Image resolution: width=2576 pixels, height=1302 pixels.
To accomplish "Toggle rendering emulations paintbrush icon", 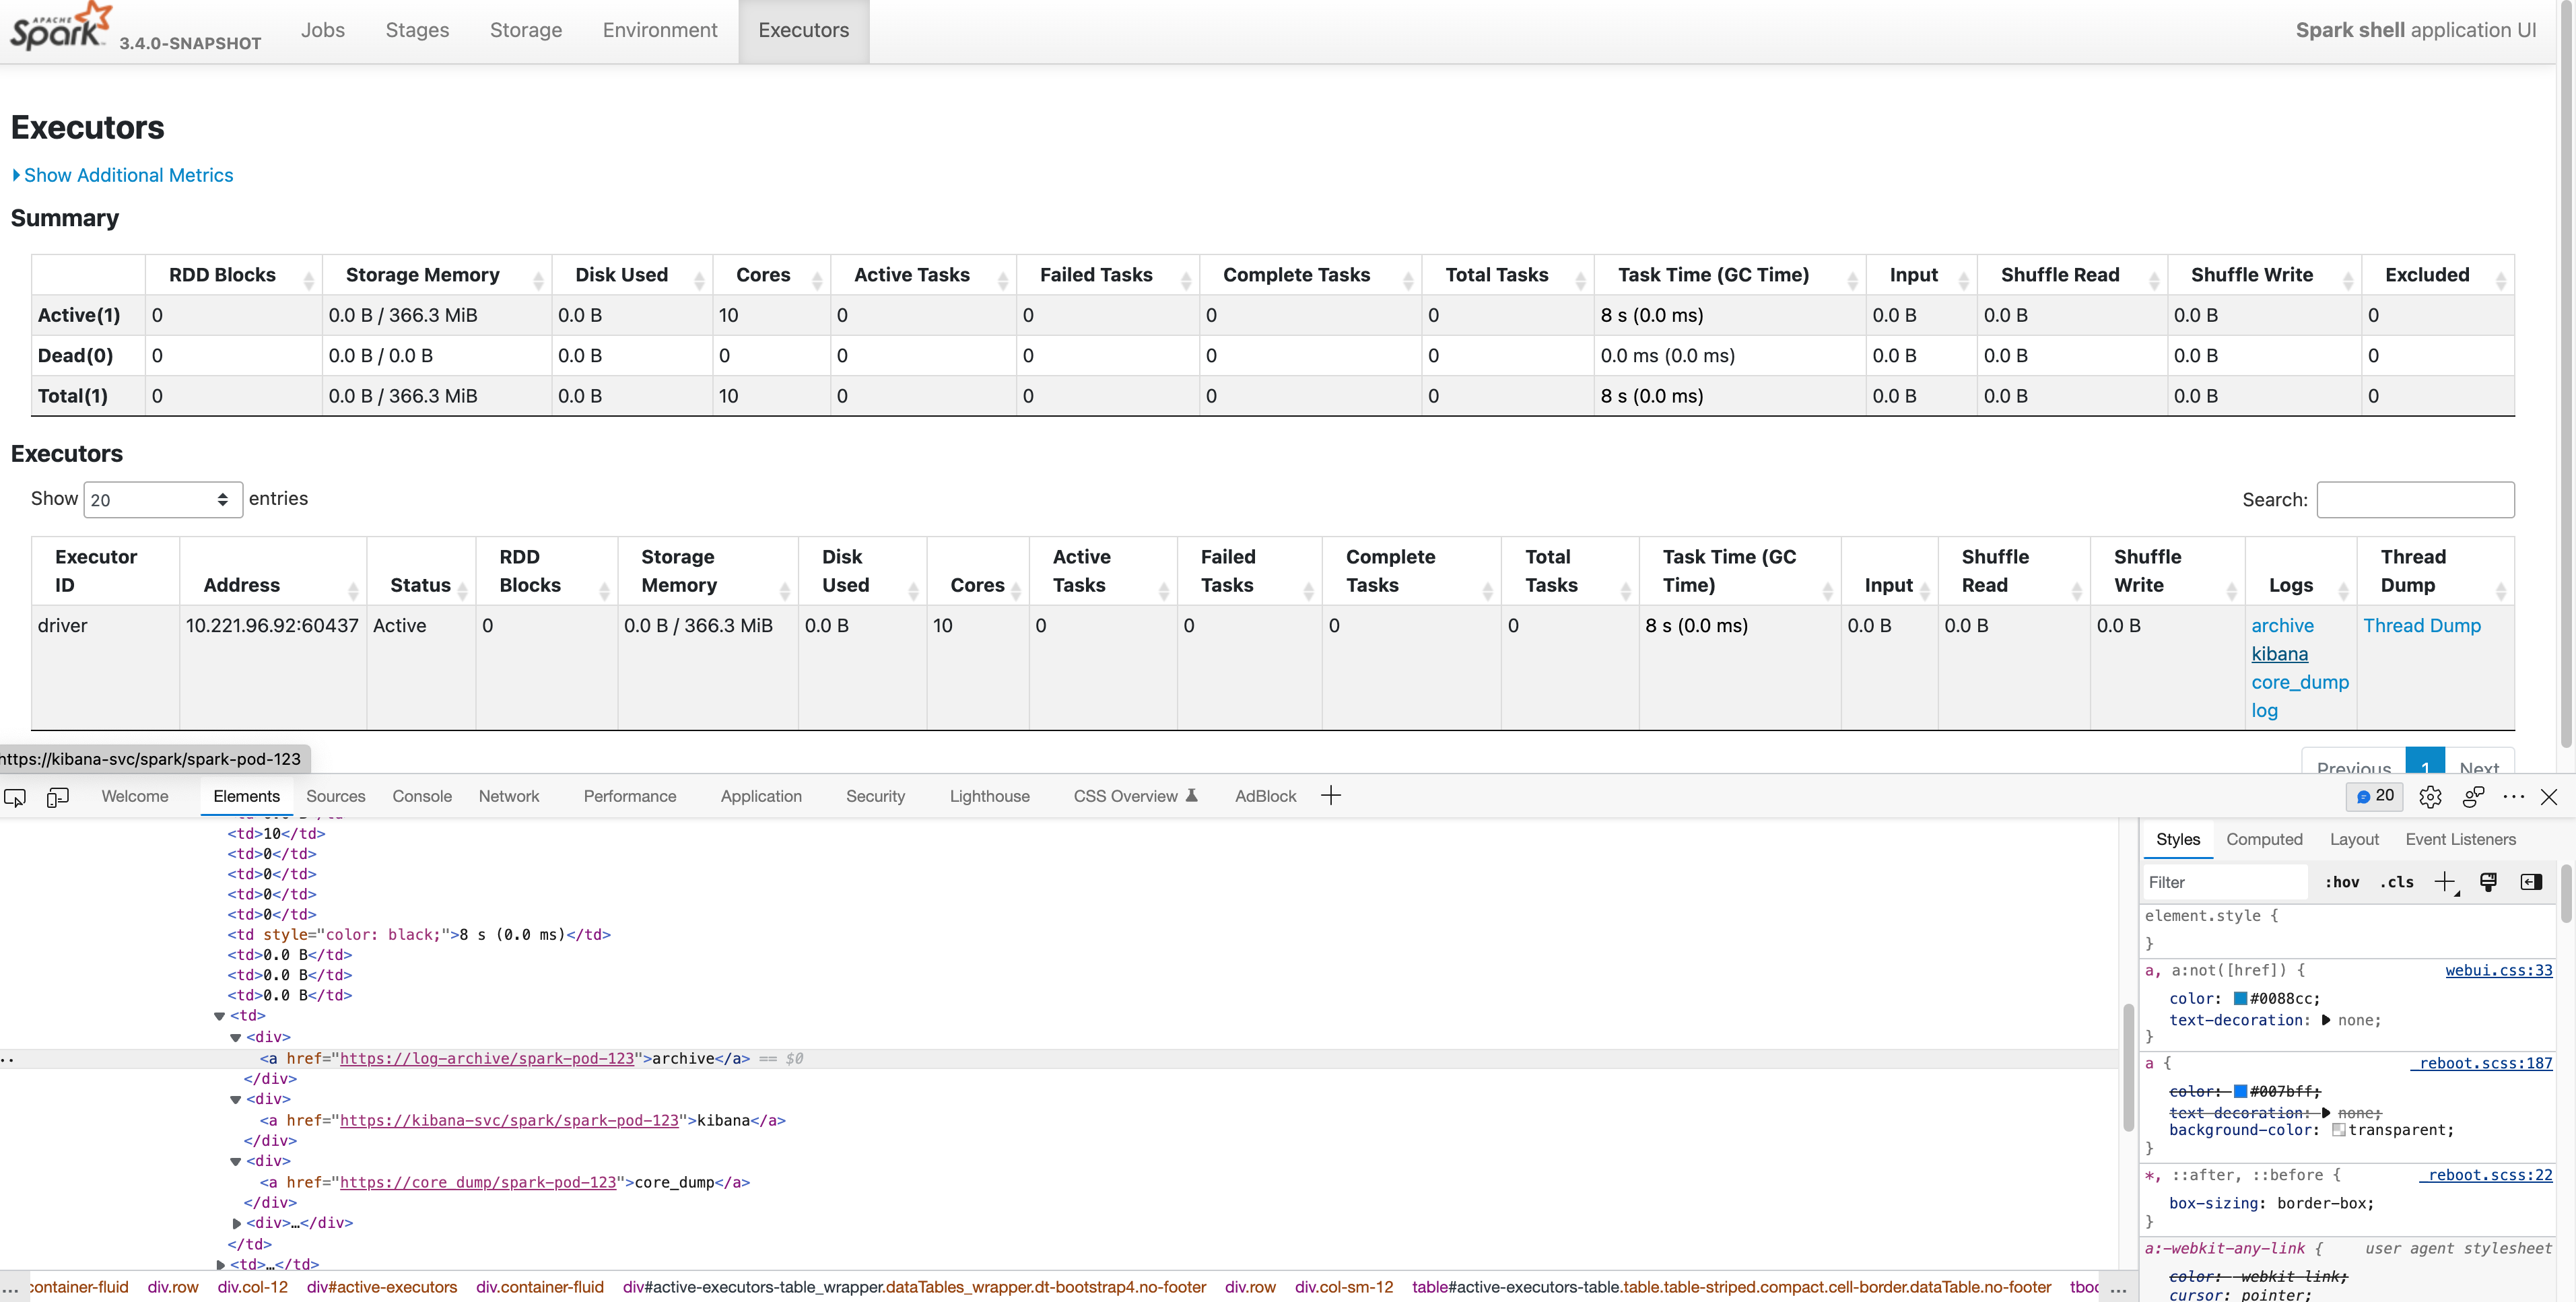I will pyautogui.click(x=2488, y=881).
